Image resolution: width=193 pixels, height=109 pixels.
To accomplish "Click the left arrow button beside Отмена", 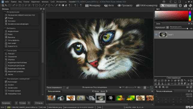I will click(x=16, y=103).
